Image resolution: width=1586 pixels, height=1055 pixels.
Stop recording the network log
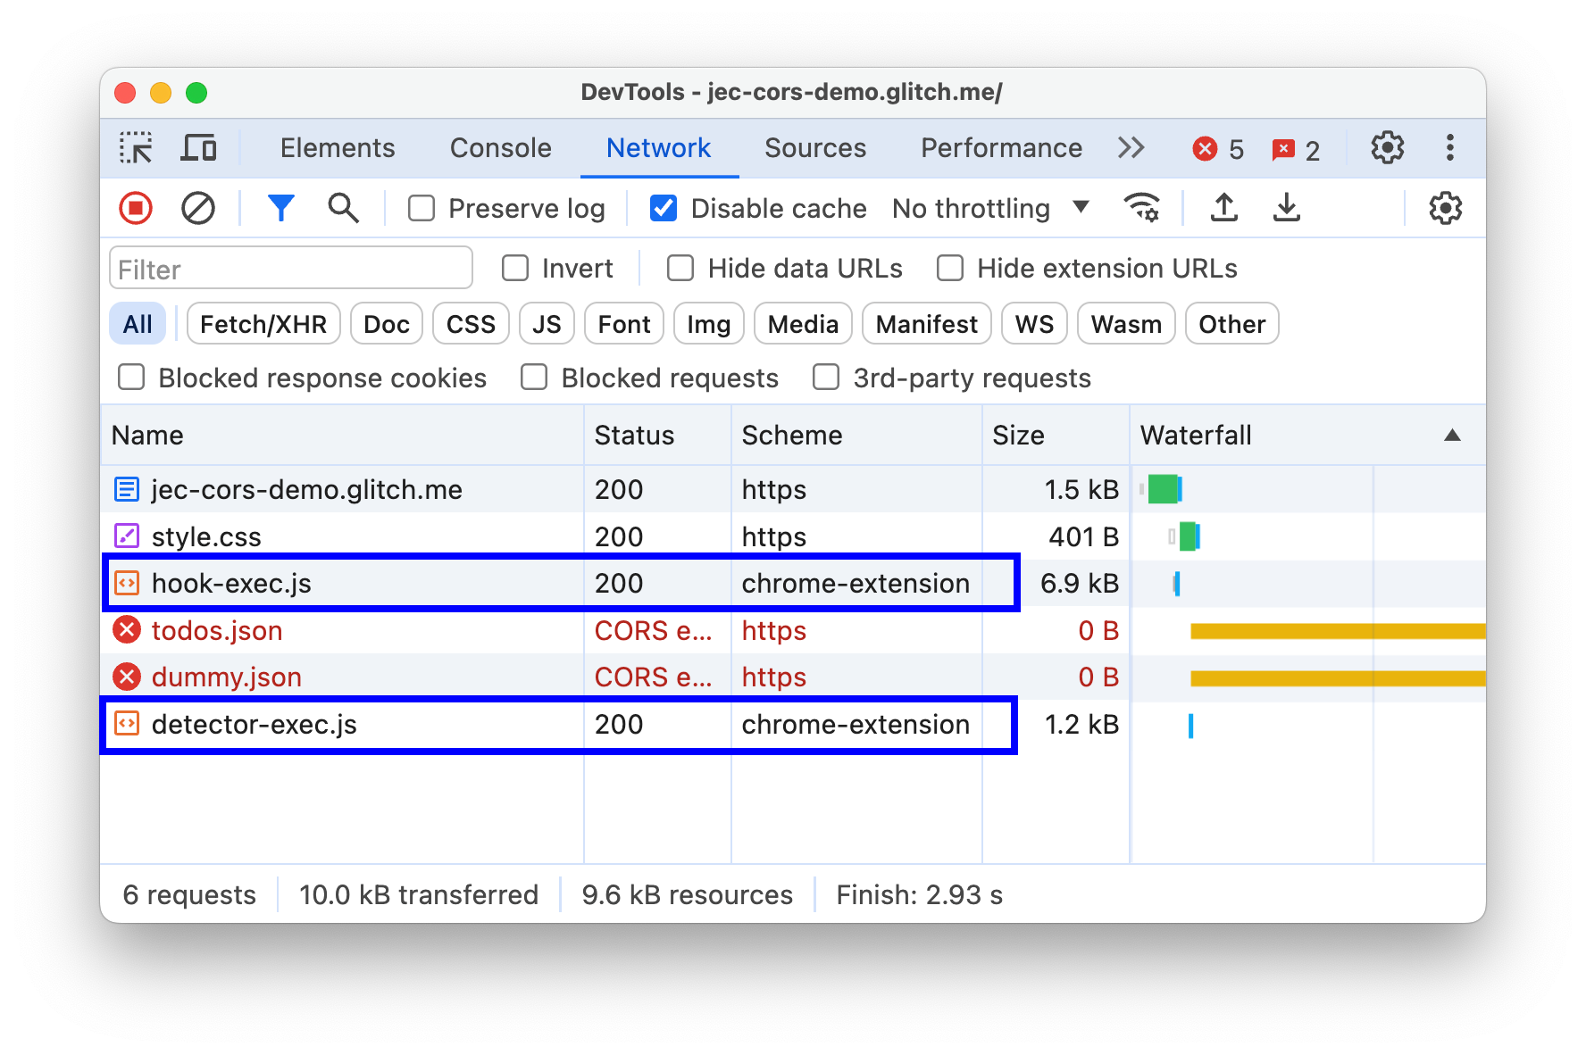(x=135, y=208)
